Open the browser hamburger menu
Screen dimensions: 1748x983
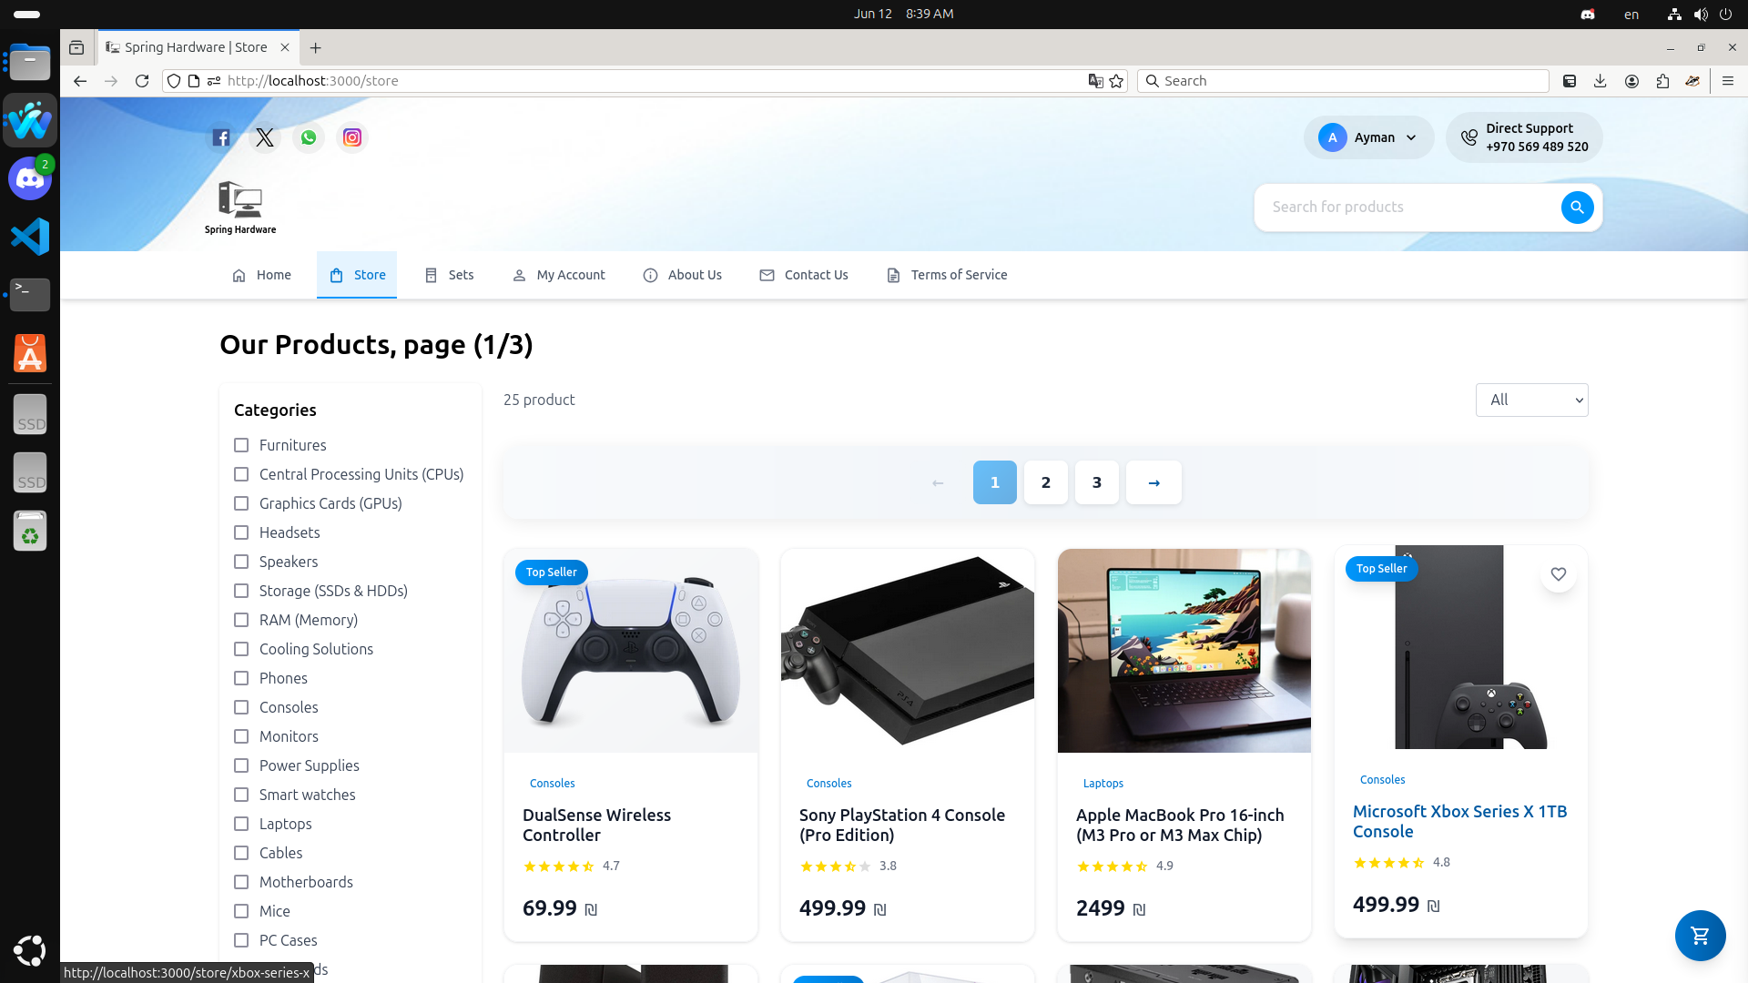coord(1728,81)
